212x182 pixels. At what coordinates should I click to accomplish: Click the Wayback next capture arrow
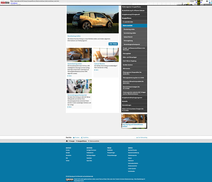[x=201, y=2]
